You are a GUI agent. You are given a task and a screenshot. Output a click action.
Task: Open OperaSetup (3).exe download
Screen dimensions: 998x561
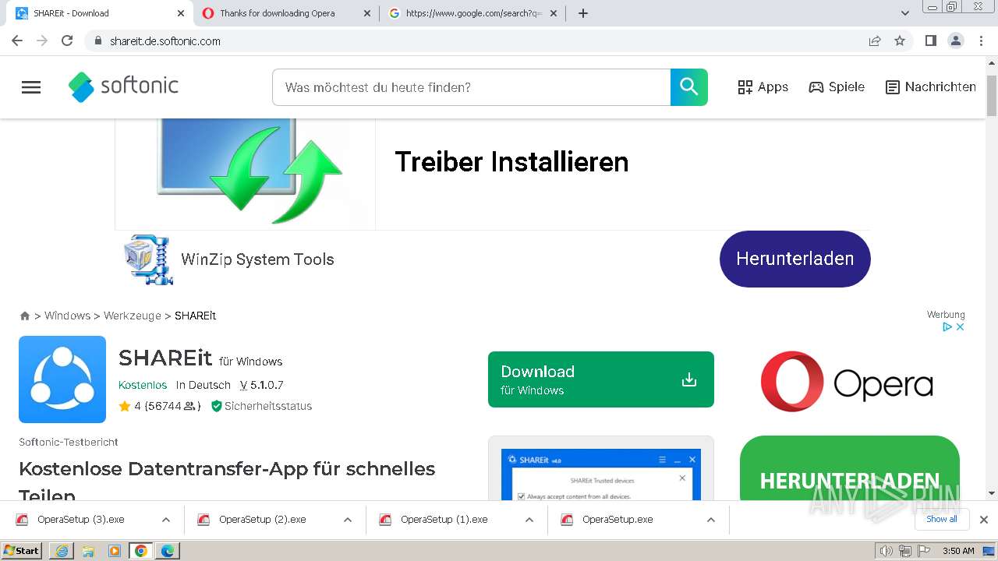(81, 520)
